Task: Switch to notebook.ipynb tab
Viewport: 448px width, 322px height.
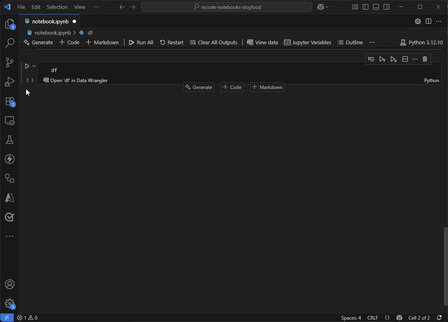Action: pyautogui.click(x=50, y=21)
